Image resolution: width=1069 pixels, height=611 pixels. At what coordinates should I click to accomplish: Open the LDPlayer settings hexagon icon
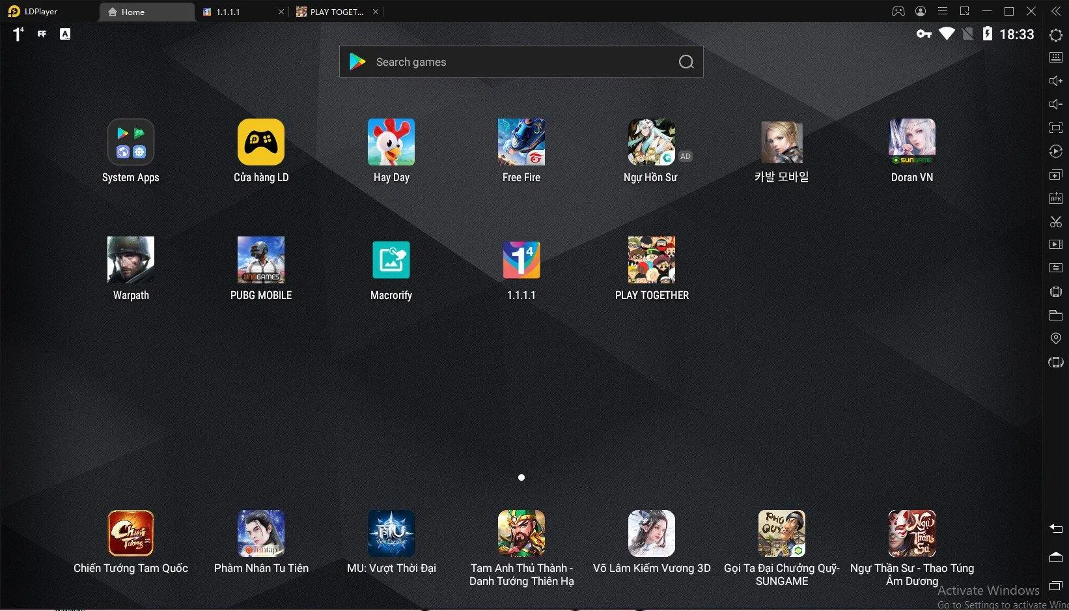(1055, 35)
